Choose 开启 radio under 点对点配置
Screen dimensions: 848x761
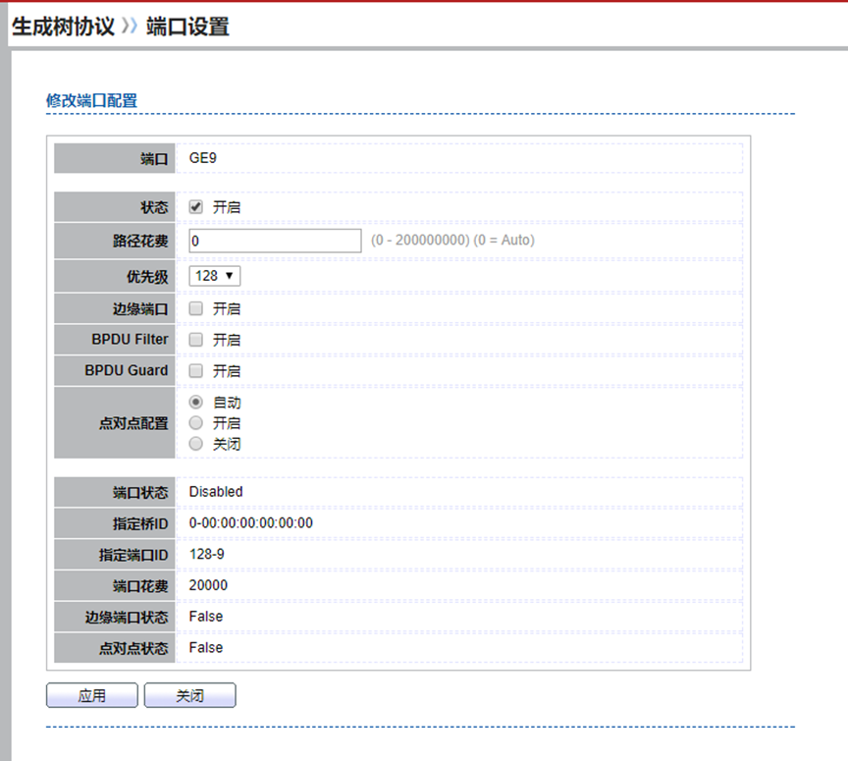click(x=196, y=423)
